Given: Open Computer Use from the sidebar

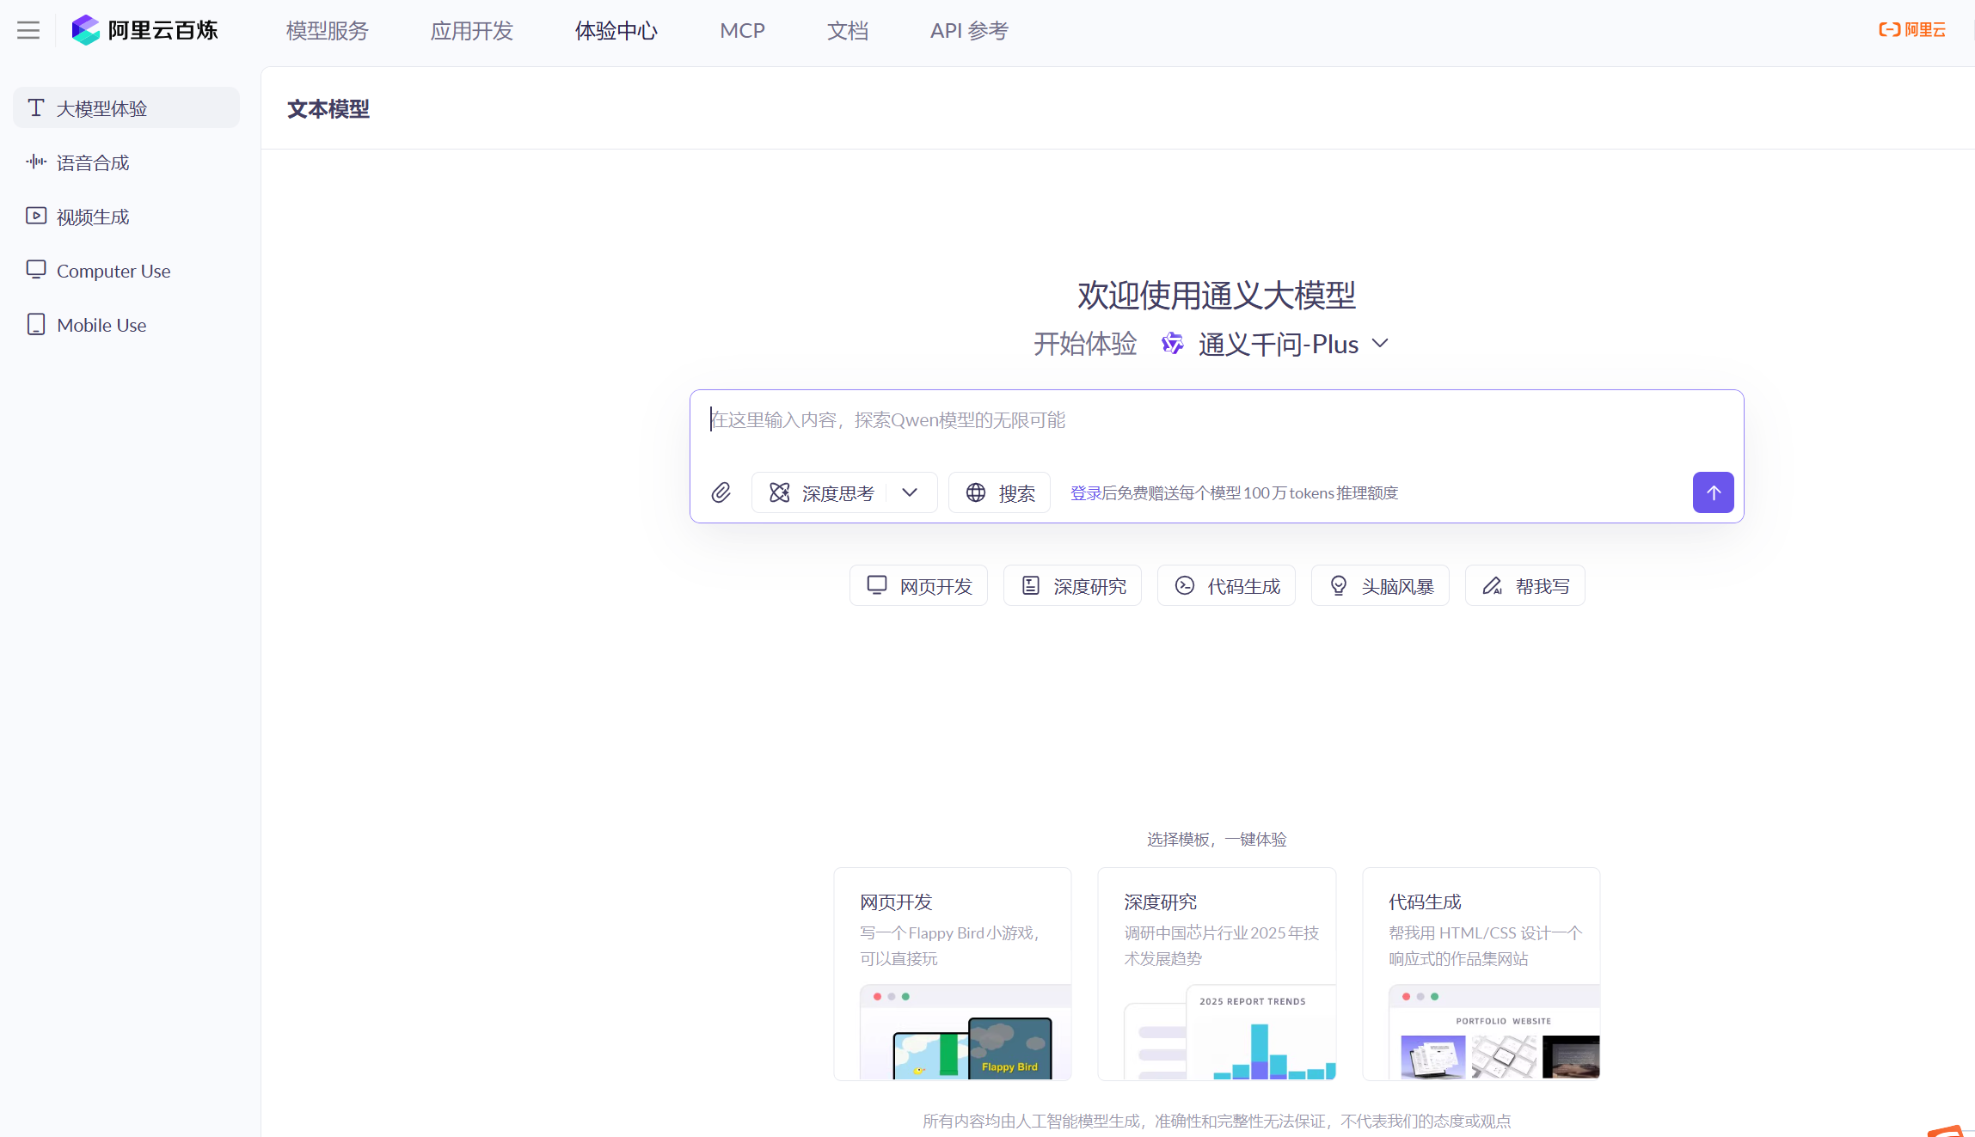Looking at the screenshot, I should (x=112, y=271).
